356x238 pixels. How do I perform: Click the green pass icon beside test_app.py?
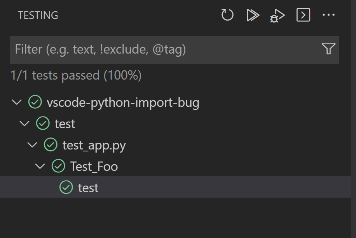50,145
